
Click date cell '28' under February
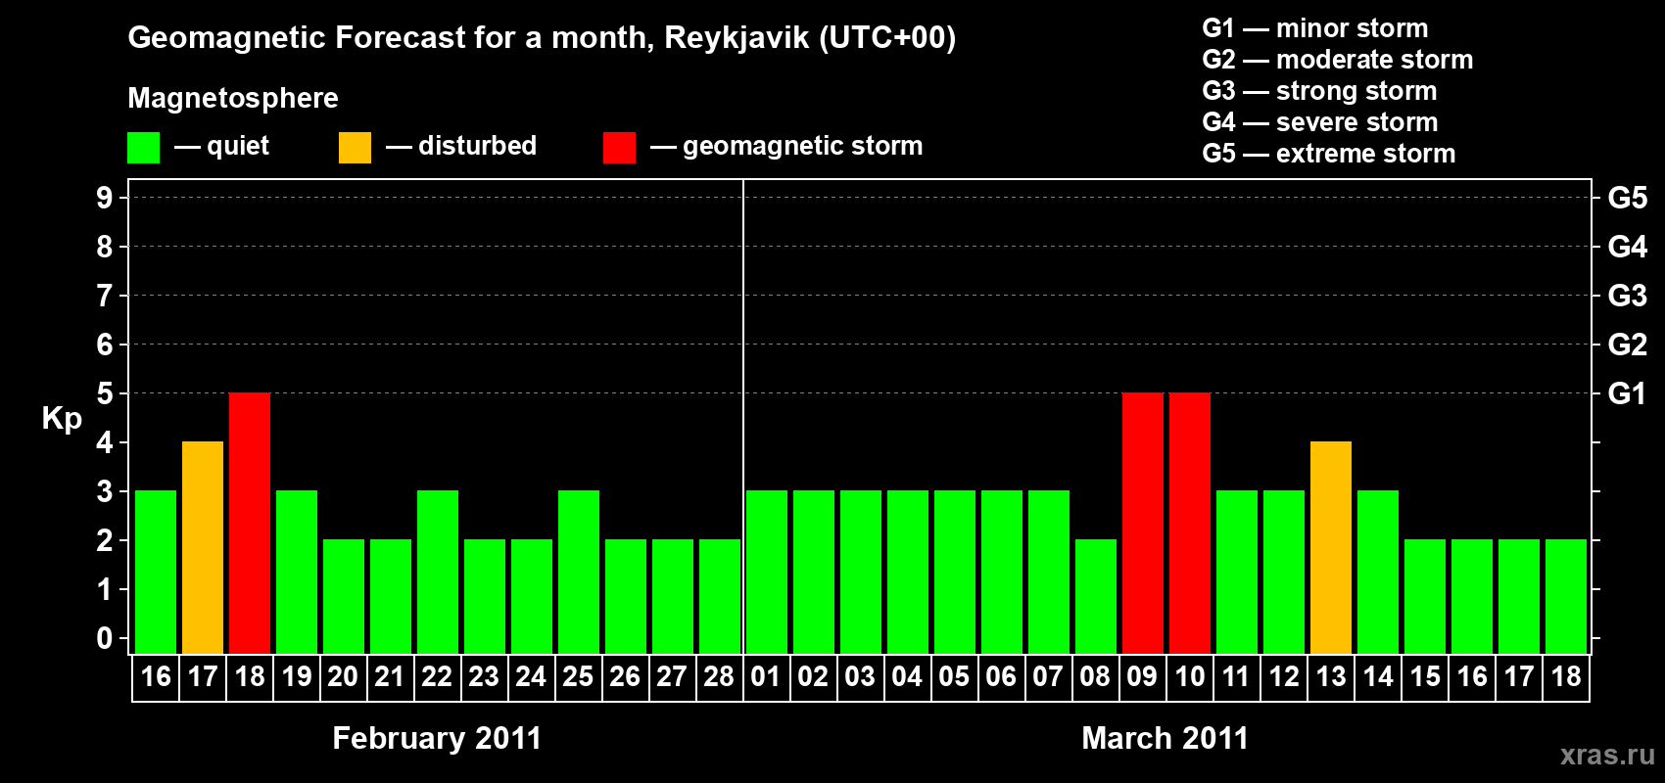tap(719, 677)
